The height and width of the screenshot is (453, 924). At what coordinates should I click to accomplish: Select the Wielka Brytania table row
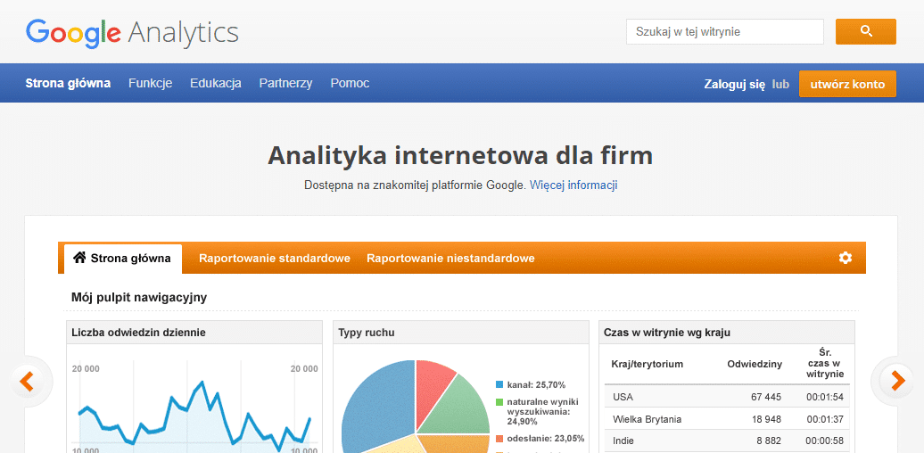[x=727, y=419]
